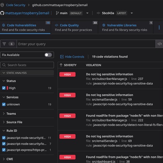Click the Hide Controls panel icon

(62, 57)
